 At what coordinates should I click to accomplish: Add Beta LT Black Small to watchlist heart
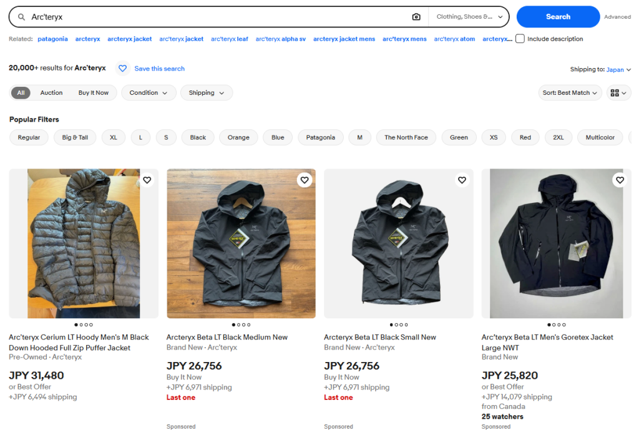[x=462, y=180]
